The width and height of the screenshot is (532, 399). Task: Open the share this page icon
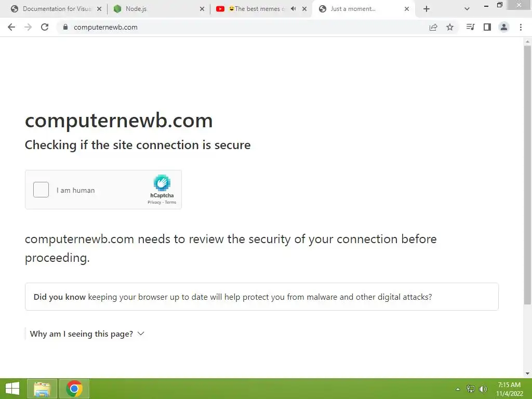pos(433,27)
